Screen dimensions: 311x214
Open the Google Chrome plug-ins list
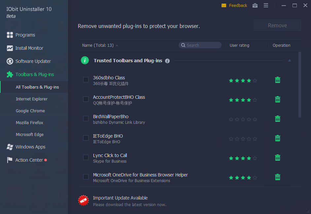tap(30, 111)
